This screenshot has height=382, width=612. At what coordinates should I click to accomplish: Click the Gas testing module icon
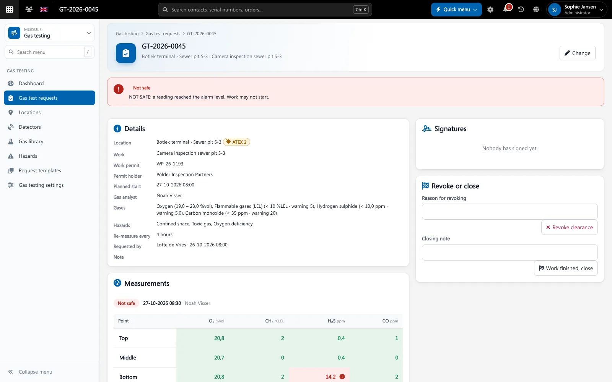(x=14, y=33)
